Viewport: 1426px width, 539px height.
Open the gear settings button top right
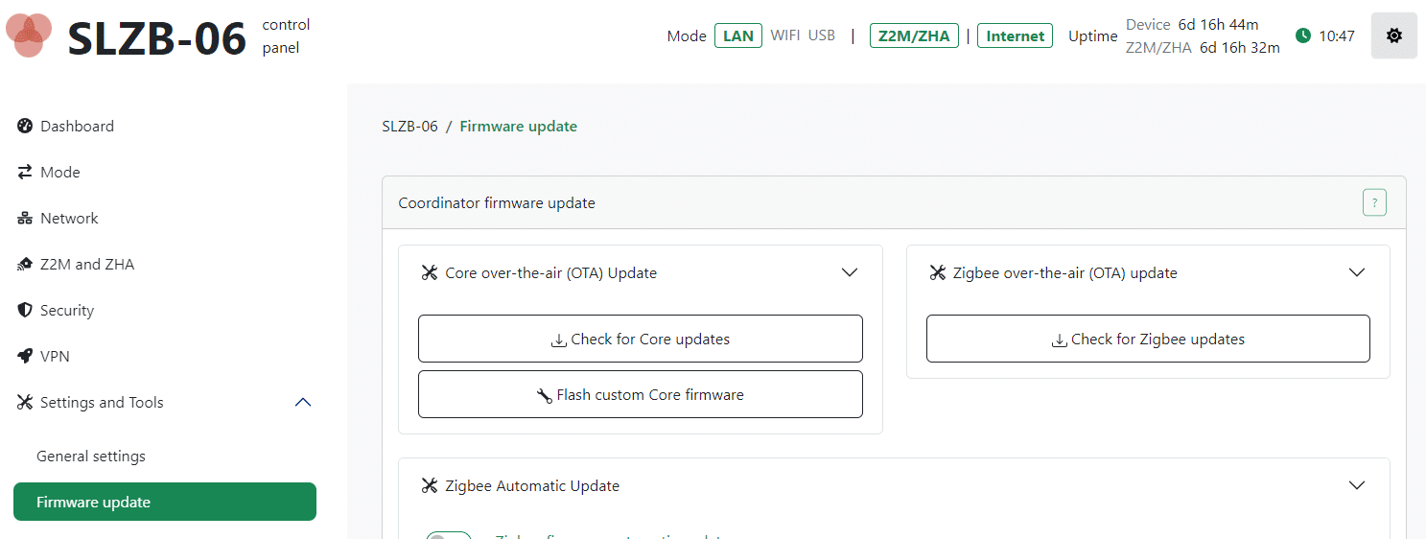click(1394, 35)
